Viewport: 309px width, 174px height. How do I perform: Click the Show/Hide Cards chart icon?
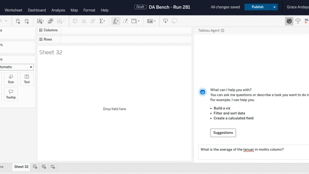[150, 21]
